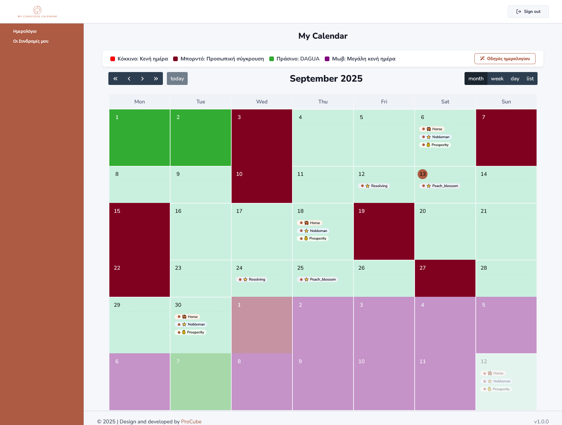Switch to day view
Viewport: 562px width, 425px height.
click(x=515, y=79)
